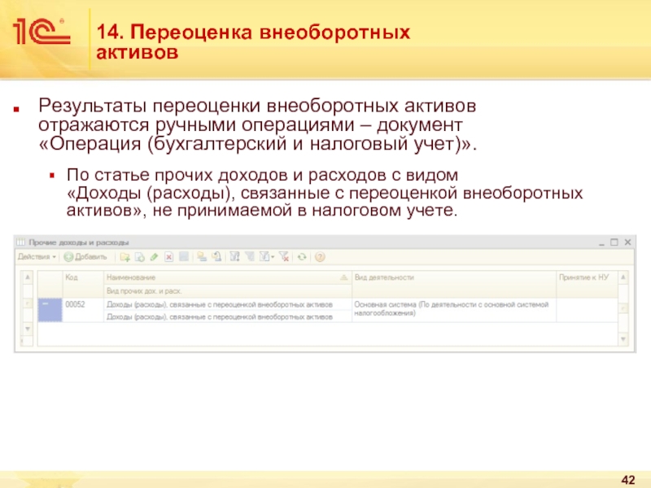Image resolution: width=651 pixels, height=488 pixels.
Task: Click the disabled gray square toolbar icon
Action: pos(184,257)
